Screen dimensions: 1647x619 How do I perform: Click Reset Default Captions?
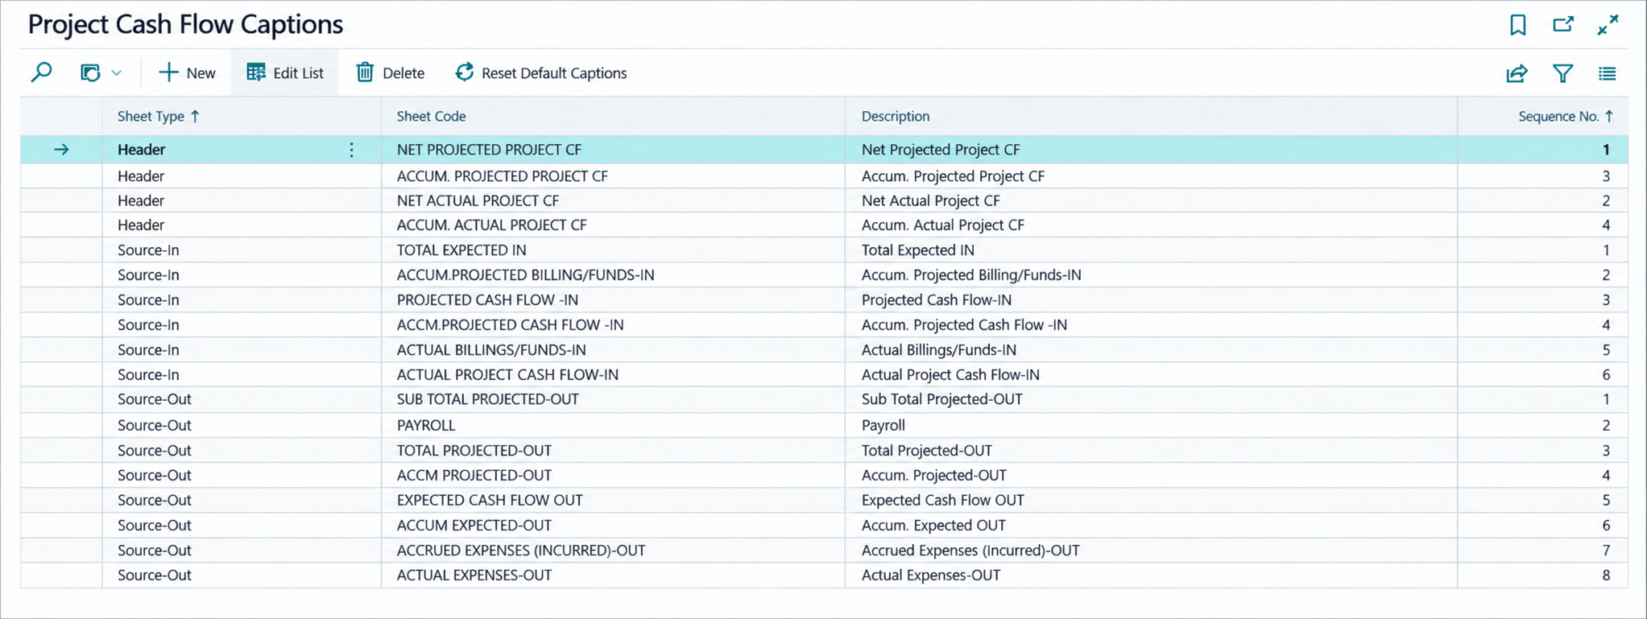click(541, 72)
